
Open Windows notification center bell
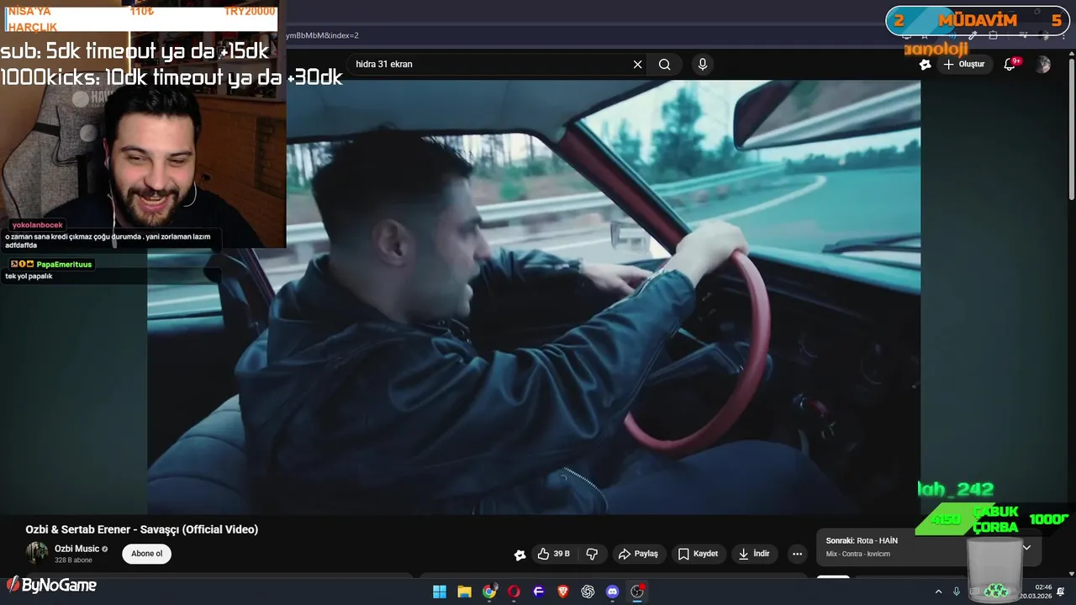click(x=1061, y=592)
